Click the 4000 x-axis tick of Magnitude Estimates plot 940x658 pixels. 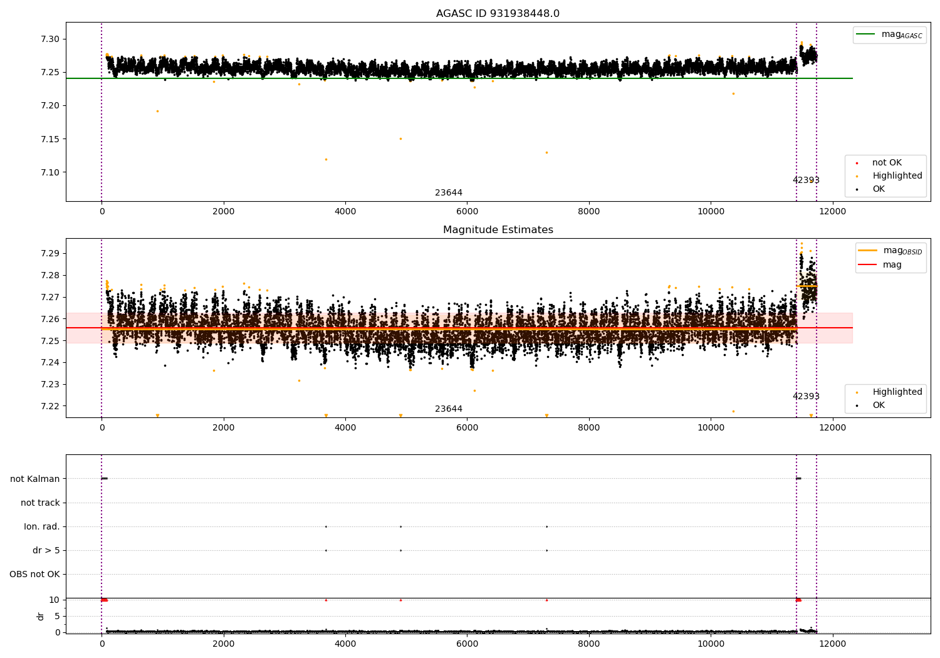click(345, 428)
